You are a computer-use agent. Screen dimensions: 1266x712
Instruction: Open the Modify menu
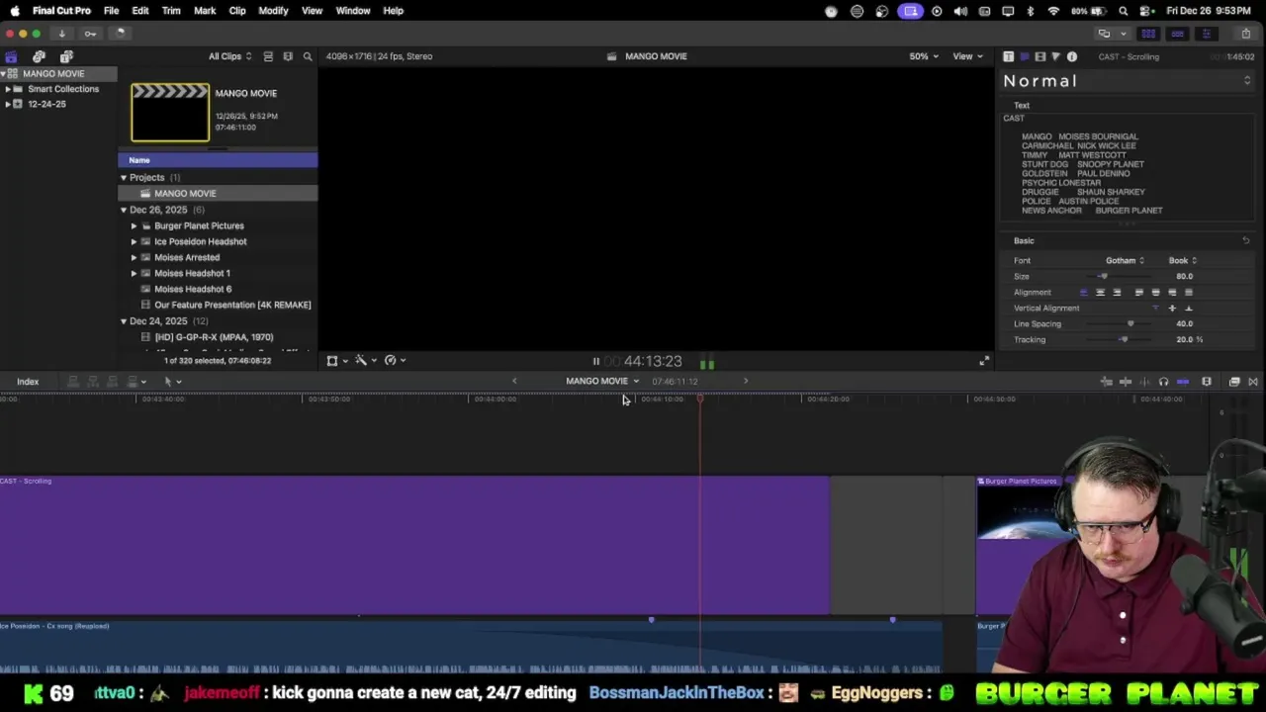tap(273, 11)
